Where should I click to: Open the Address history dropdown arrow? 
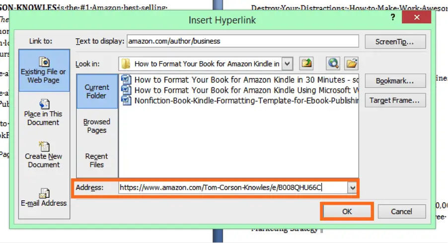353,188
